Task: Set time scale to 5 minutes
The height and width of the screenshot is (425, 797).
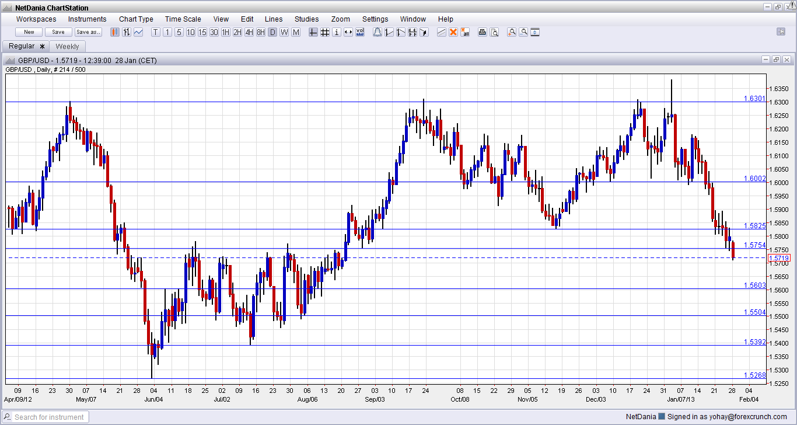Action: pos(179,32)
